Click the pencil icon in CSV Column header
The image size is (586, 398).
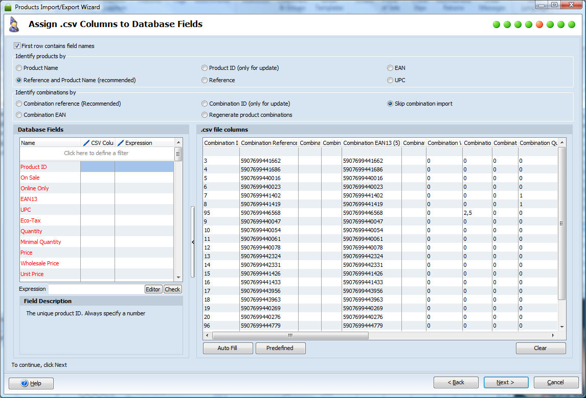pos(86,143)
